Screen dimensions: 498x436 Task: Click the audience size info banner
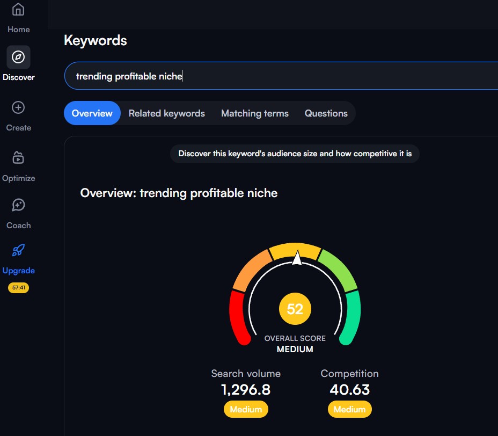pos(295,154)
